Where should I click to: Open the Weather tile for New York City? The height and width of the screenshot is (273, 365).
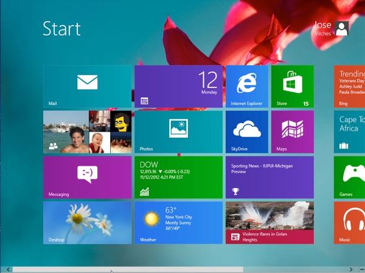[178, 223]
